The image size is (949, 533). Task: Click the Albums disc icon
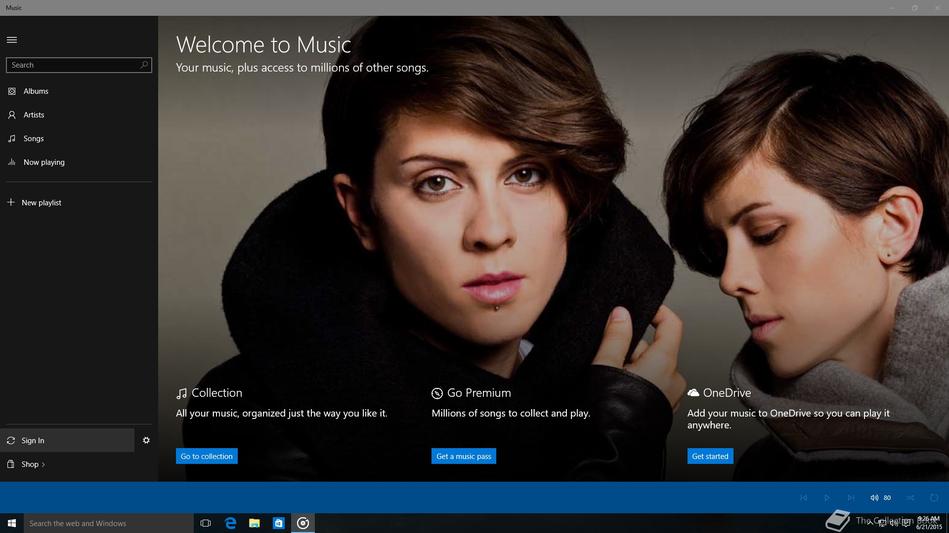(x=12, y=91)
